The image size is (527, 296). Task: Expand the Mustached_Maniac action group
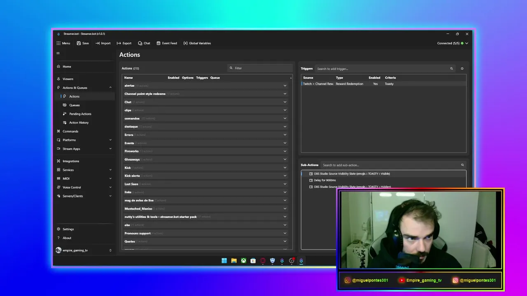(285, 209)
